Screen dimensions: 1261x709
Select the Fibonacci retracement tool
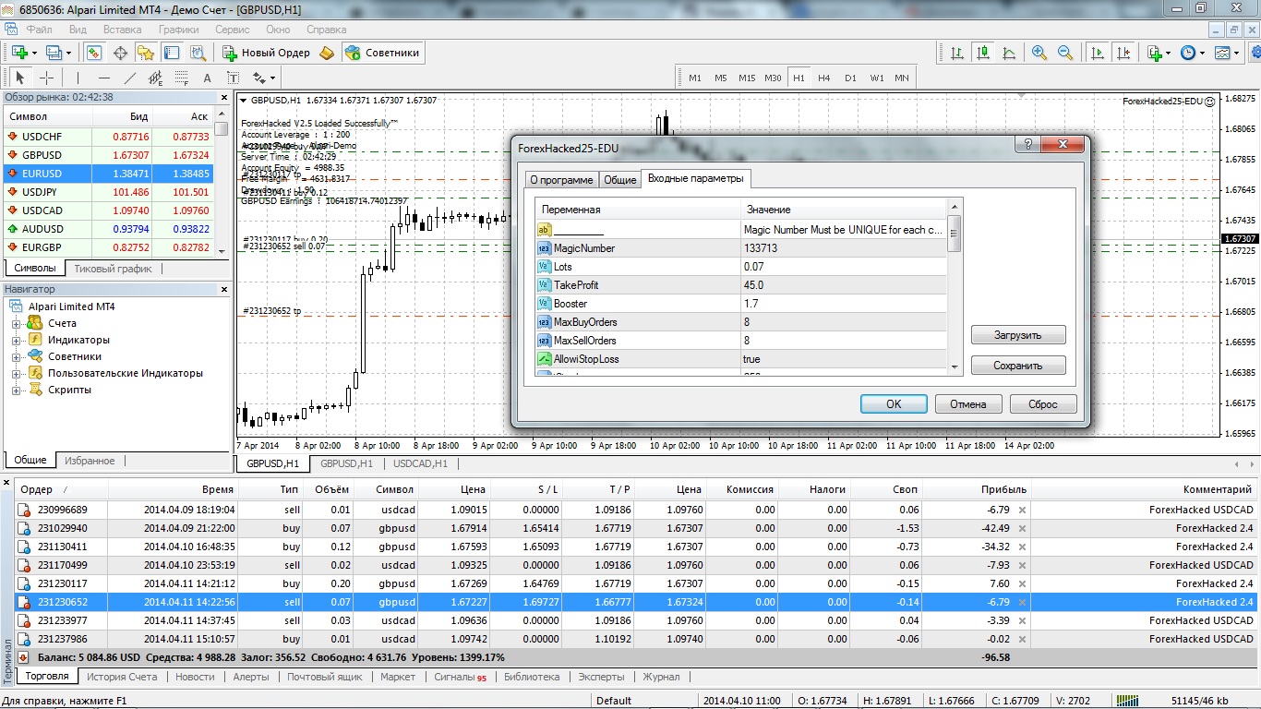pos(181,78)
